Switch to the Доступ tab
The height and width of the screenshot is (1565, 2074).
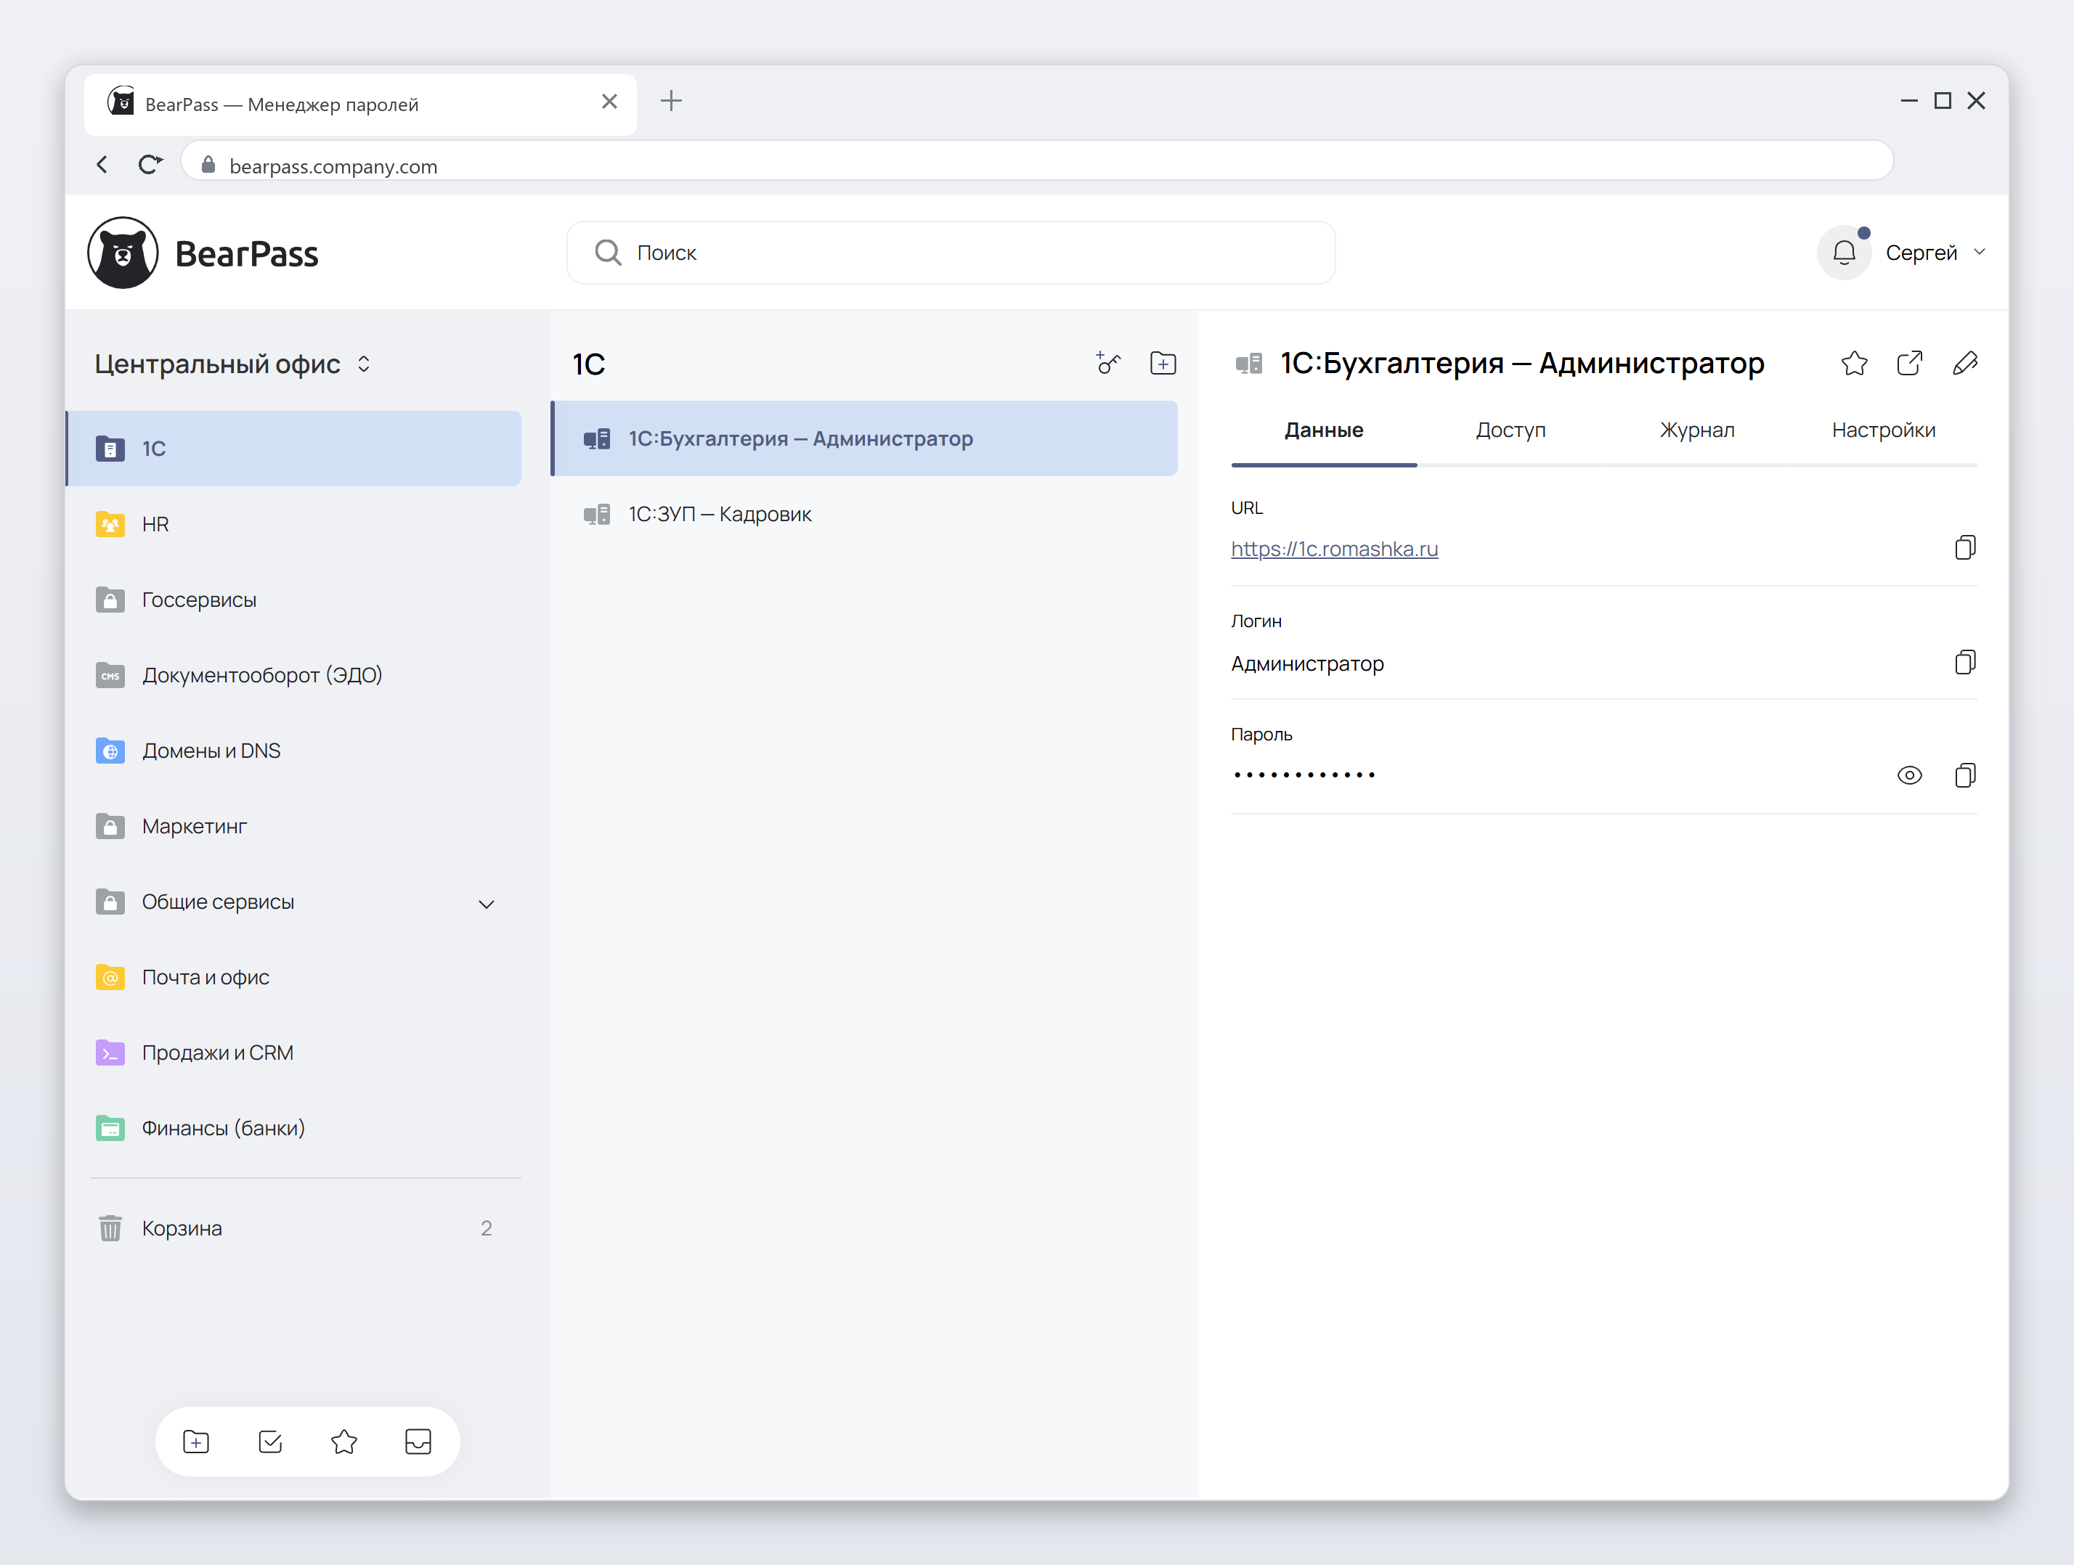coord(1510,430)
